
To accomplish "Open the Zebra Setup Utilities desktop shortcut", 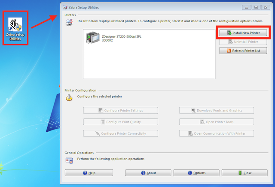I will coord(15,29).
